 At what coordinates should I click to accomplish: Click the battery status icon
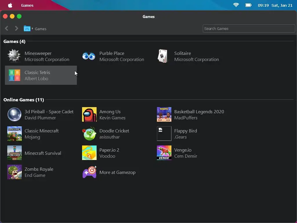click(x=248, y=5)
